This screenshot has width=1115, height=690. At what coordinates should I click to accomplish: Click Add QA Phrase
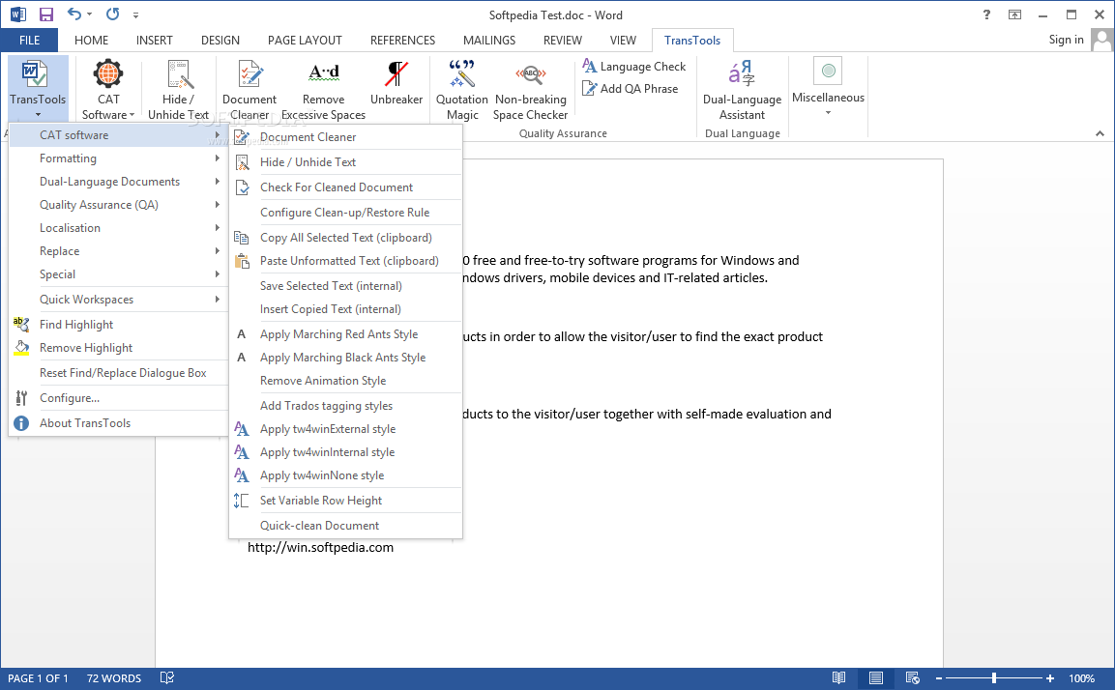(x=631, y=88)
